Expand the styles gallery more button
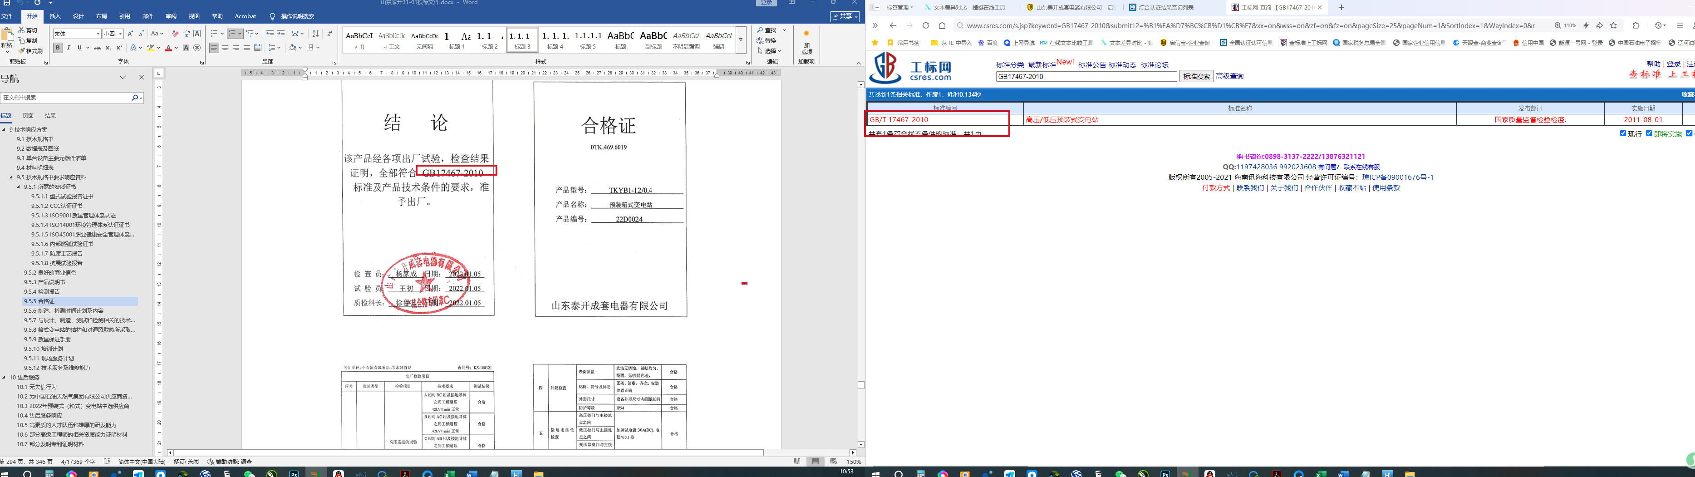This screenshot has height=477, width=1695. click(x=741, y=39)
